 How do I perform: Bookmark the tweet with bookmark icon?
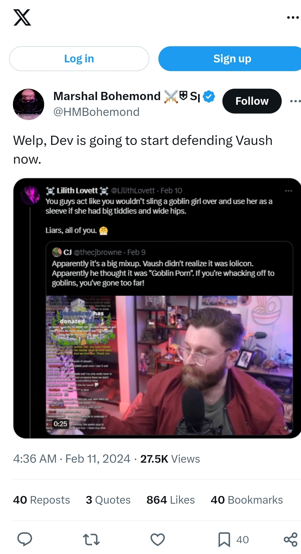pos(224,539)
